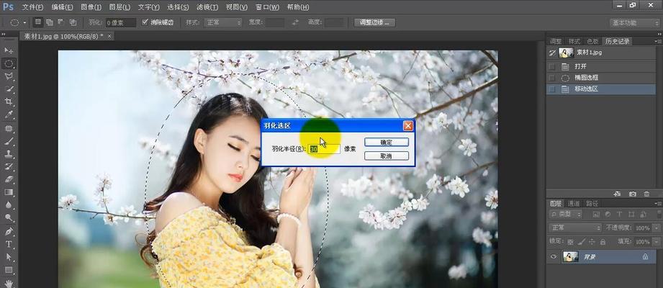This screenshot has height=288, width=663.
Task: Click 取消 in the 羽化选区 dialog
Action: pos(387,156)
